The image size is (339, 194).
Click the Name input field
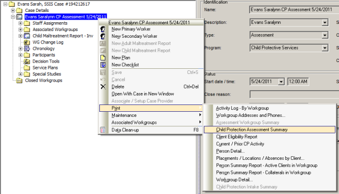click(x=294, y=10)
